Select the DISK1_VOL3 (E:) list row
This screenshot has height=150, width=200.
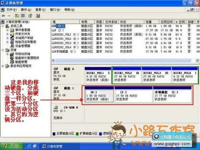pos(126,43)
